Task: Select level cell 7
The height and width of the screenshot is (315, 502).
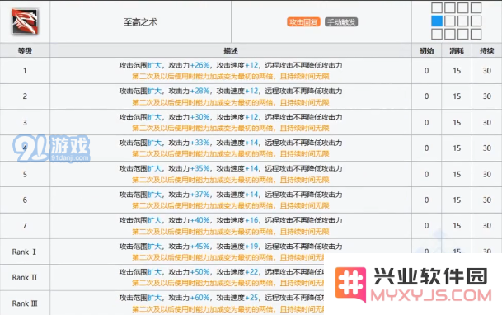Action: pyautogui.click(x=25, y=226)
